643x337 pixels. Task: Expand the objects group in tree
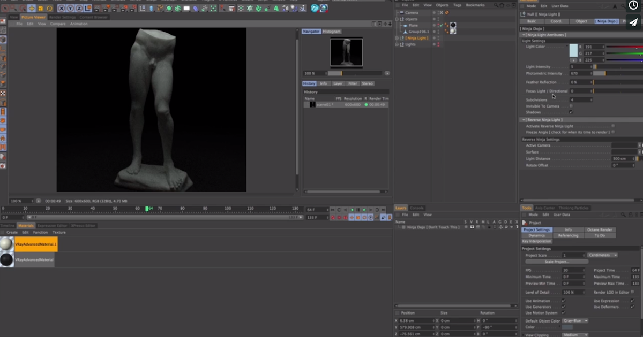coord(397,19)
